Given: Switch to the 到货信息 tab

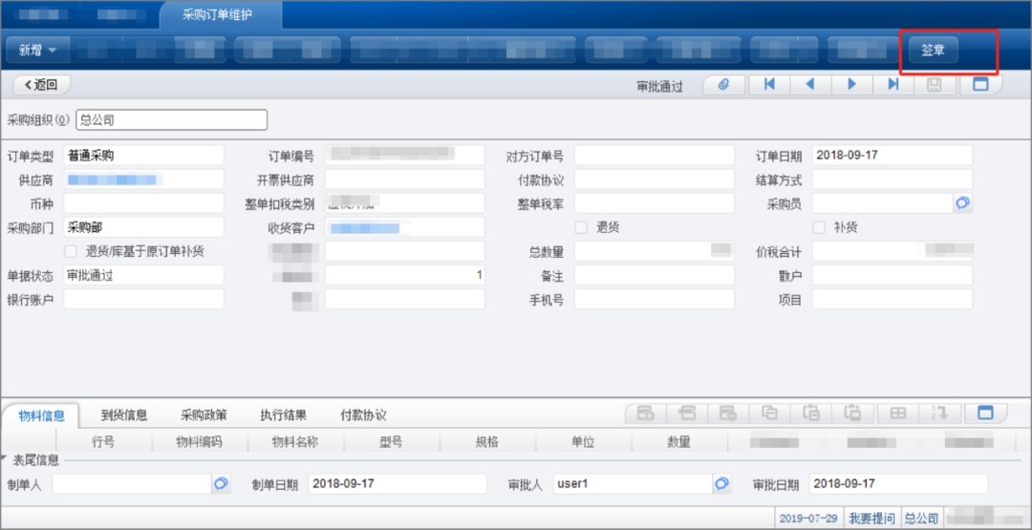Looking at the screenshot, I should pyautogui.click(x=124, y=415).
